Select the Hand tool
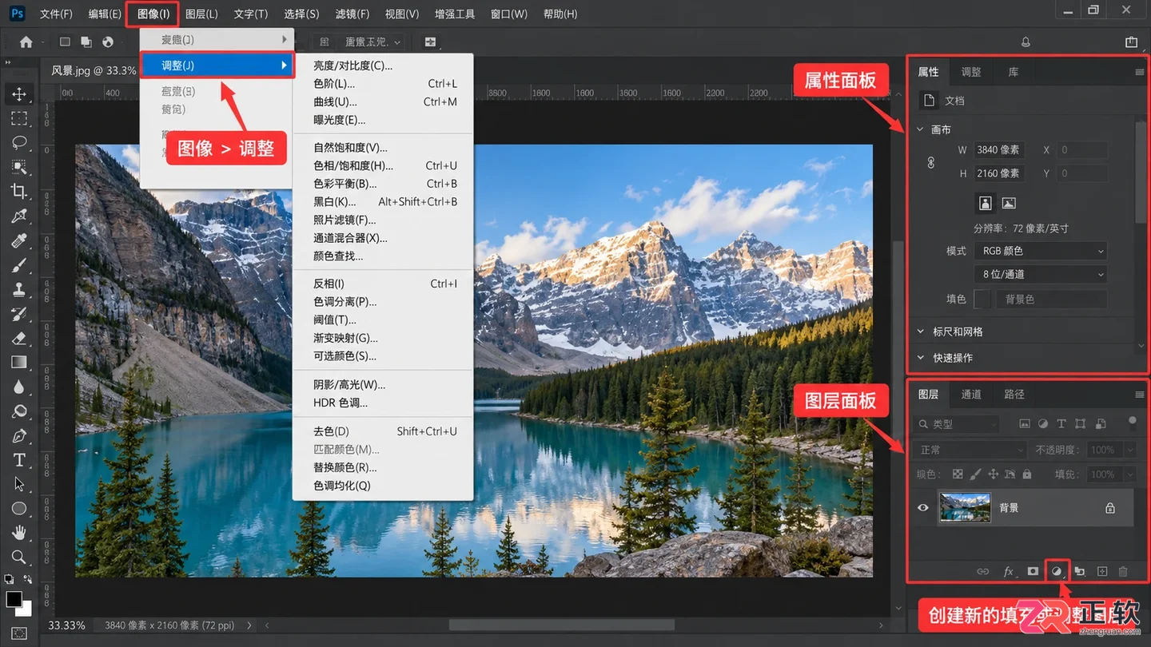Screen dimensions: 1151x647 tap(19, 533)
